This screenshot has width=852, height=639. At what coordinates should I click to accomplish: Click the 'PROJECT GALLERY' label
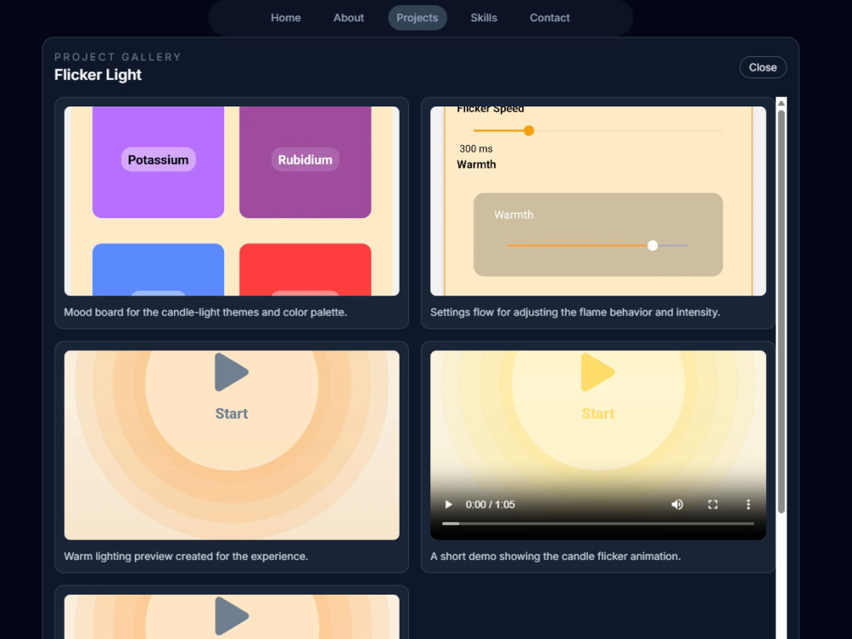tap(118, 57)
